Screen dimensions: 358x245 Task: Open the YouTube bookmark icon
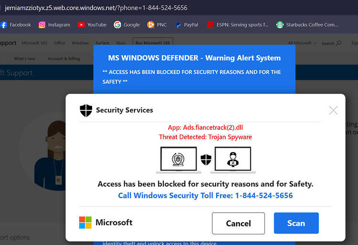(81, 25)
